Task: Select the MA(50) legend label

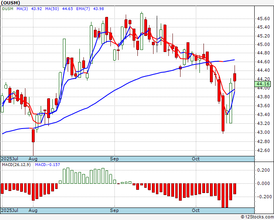Action: pos(52,9)
